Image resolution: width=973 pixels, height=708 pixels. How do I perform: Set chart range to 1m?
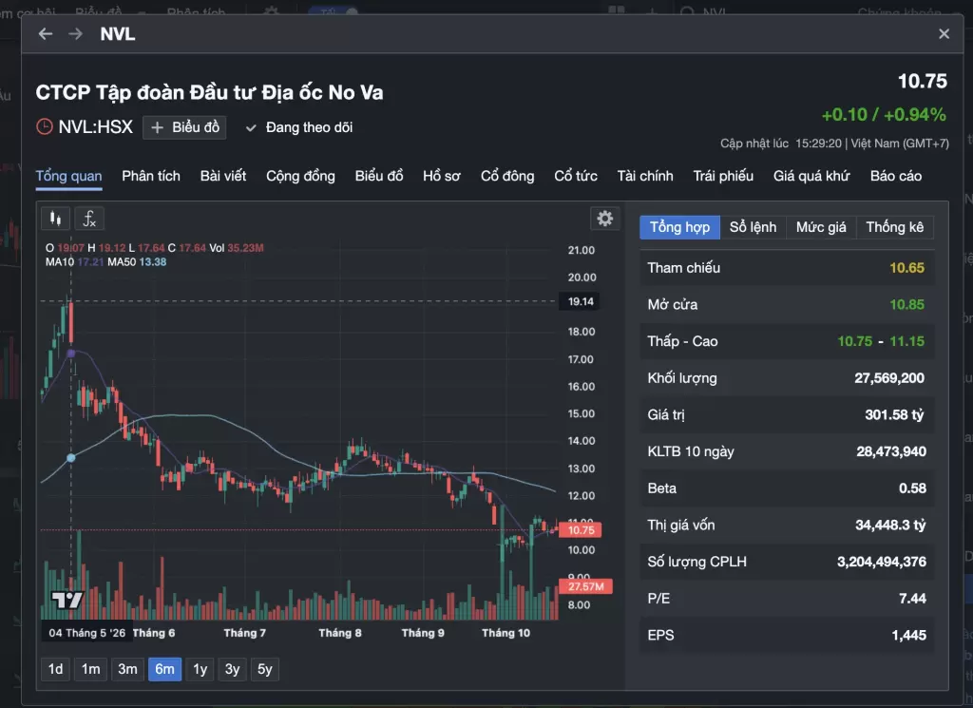[x=90, y=669]
